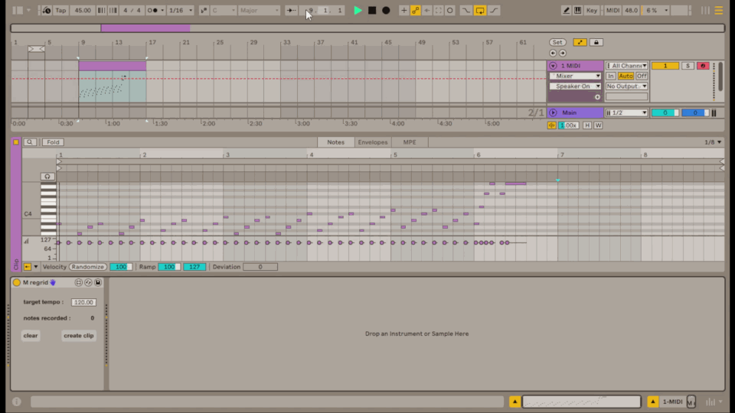Image resolution: width=735 pixels, height=413 pixels.
Task: Arm the 1 MIDI track for recording
Action: pyautogui.click(x=702, y=66)
